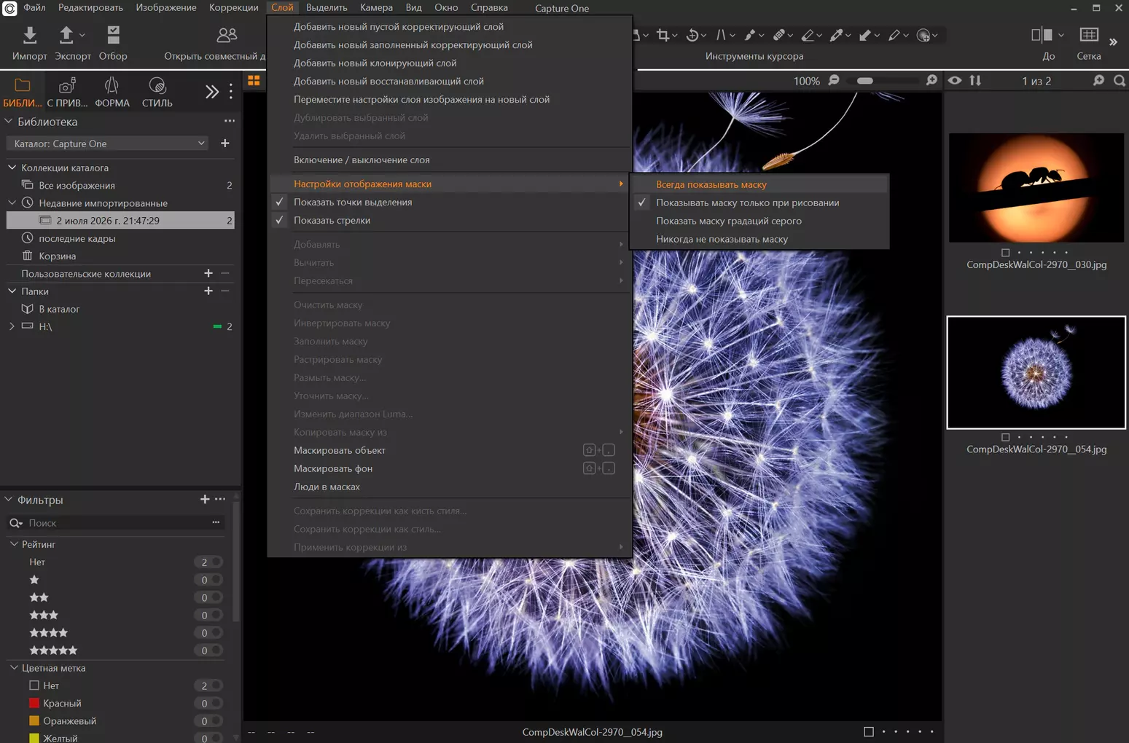Open the Библиотека tool tab
This screenshot has width=1129, height=743.
pos(23,93)
